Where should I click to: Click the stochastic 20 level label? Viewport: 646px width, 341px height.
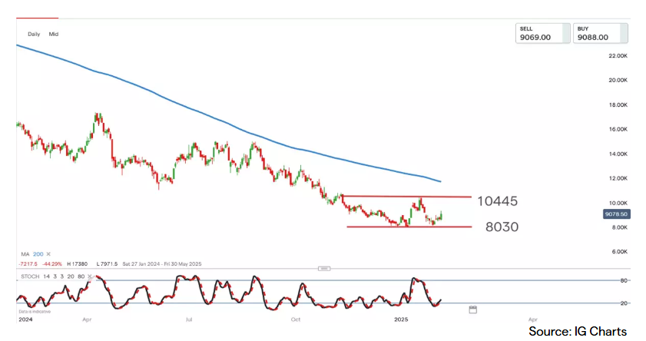tap(624, 303)
